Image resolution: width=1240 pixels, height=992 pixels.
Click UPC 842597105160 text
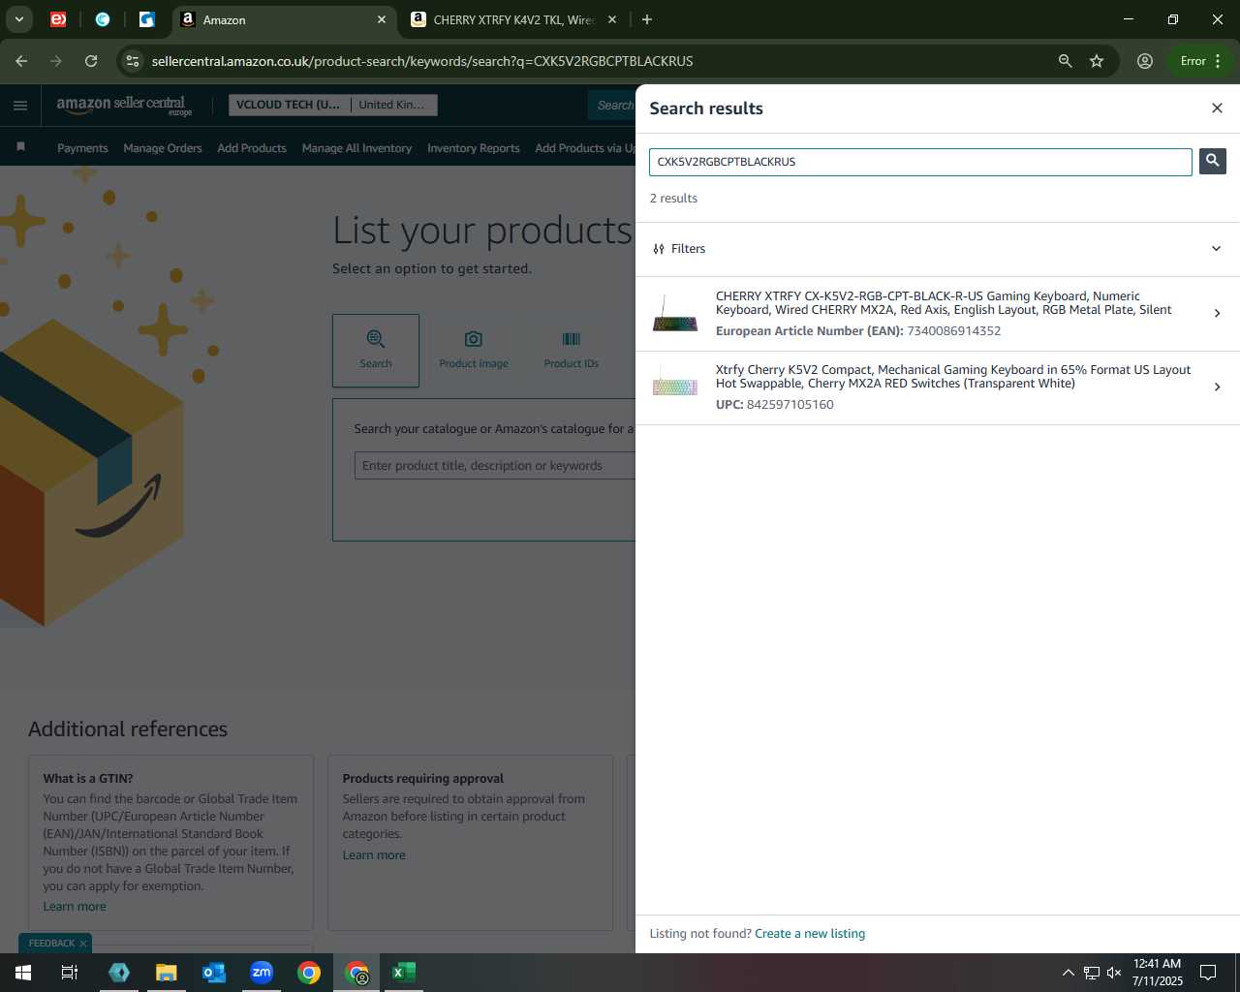[x=775, y=405]
